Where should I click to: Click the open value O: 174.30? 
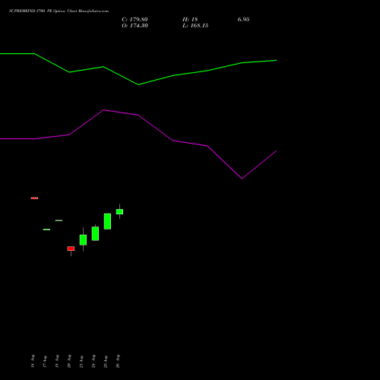[x=135, y=26]
